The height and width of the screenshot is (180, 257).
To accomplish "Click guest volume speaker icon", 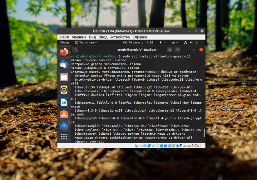I will (x=191, y=42).
